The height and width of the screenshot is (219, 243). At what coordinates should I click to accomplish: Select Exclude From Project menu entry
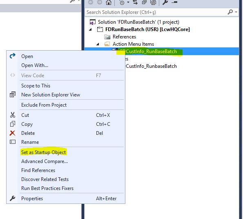44,105
